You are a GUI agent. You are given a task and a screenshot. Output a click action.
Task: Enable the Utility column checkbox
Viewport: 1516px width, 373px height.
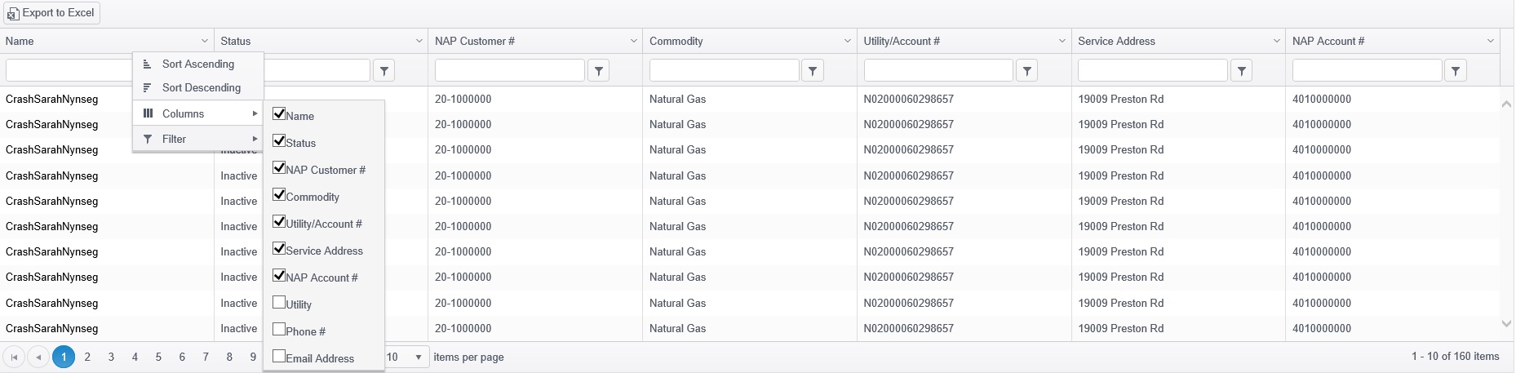279,303
